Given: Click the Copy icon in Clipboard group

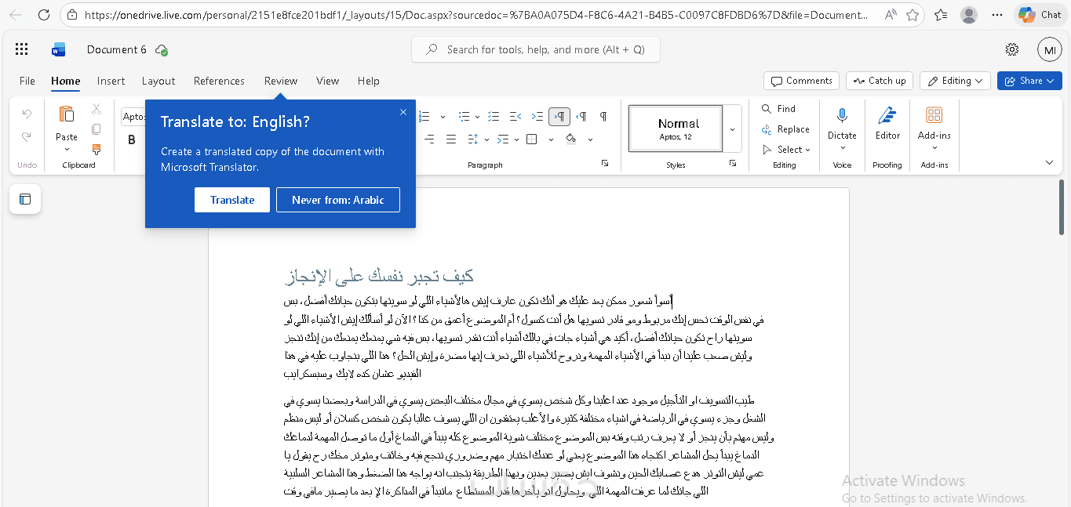Looking at the screenshot, I should (97, 129).
